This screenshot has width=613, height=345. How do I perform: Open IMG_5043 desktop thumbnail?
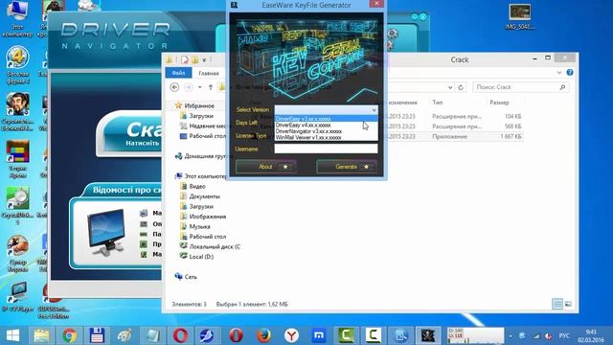(520, 16)
